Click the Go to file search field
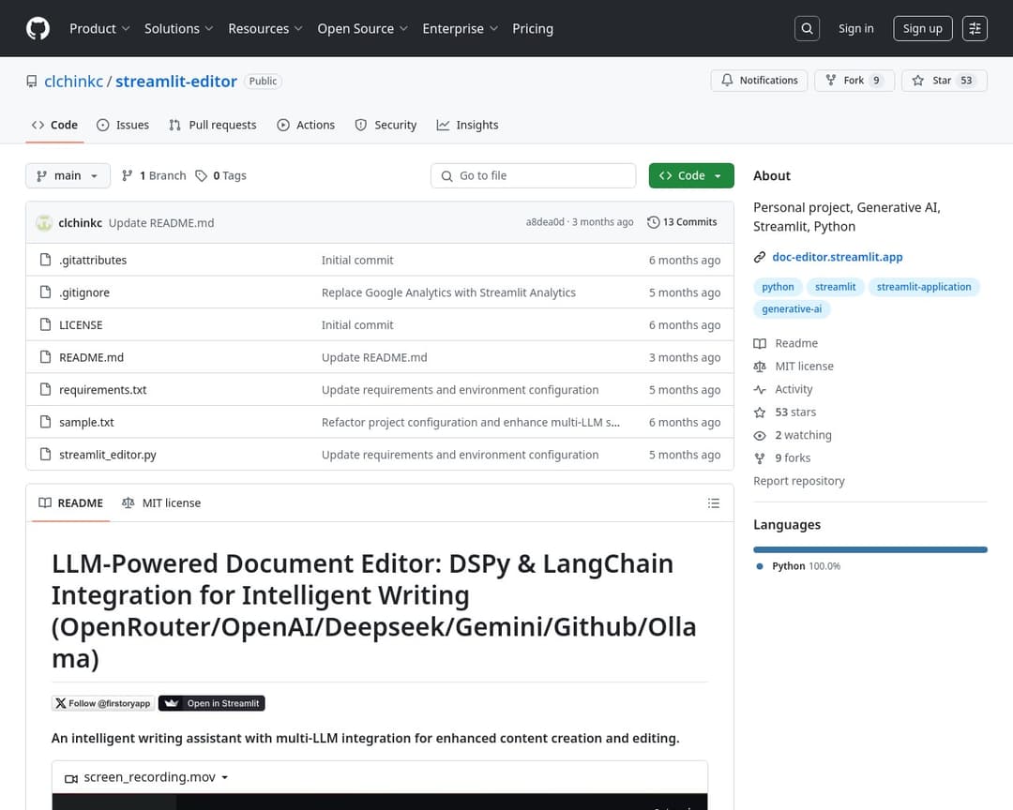Screen dimensions: 1013x810 tap(533, 175)
